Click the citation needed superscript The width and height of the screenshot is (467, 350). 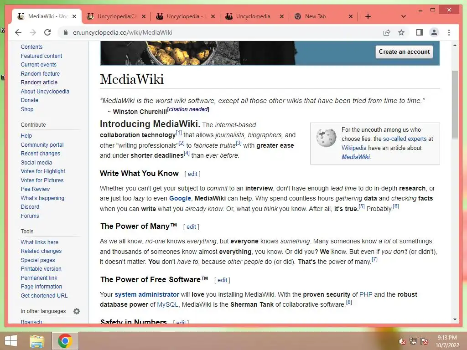pos(188,109)
